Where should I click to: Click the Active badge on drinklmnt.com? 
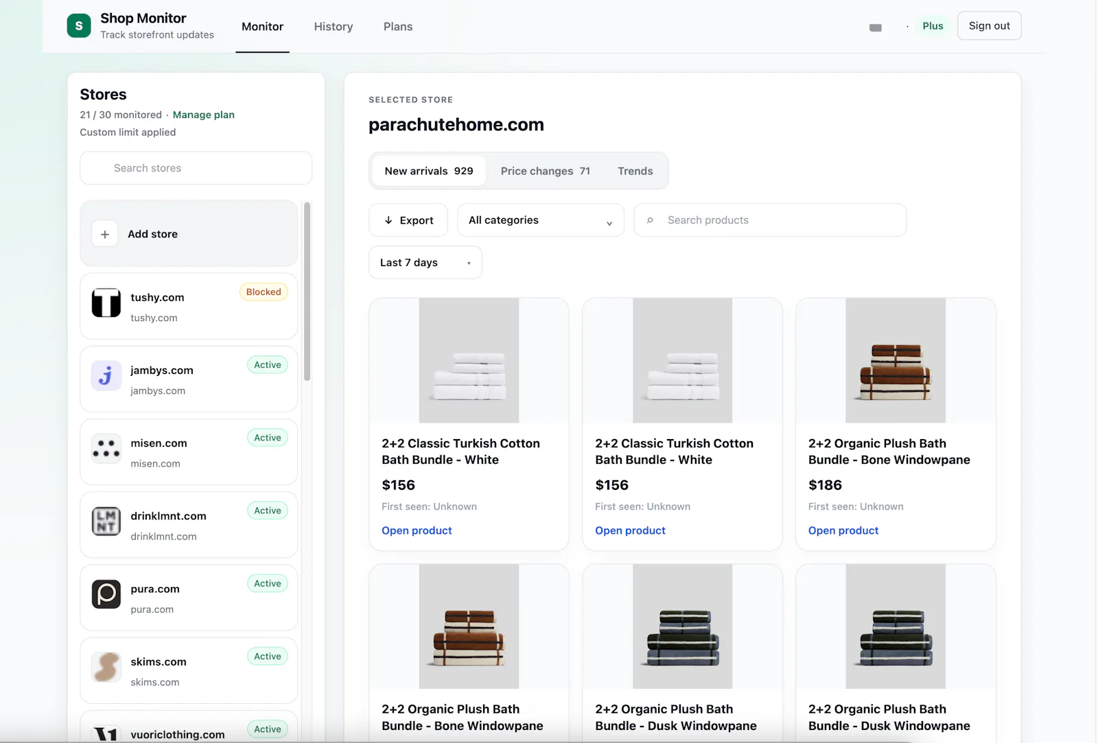(268, 510)
